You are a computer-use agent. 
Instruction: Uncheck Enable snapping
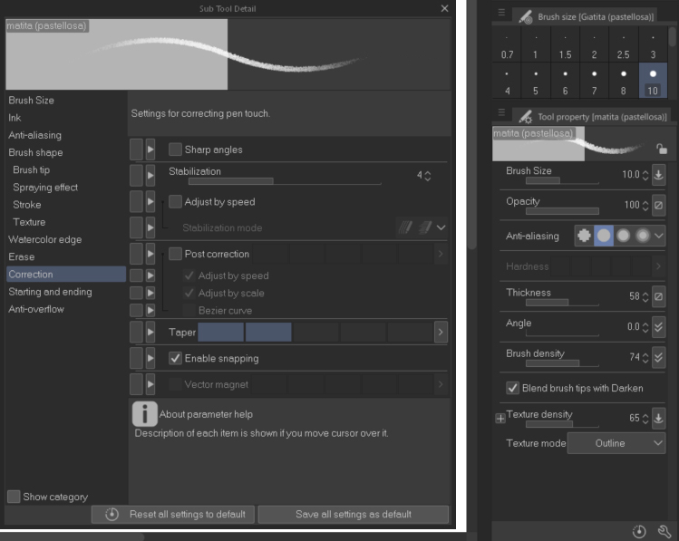coord(176,359)
